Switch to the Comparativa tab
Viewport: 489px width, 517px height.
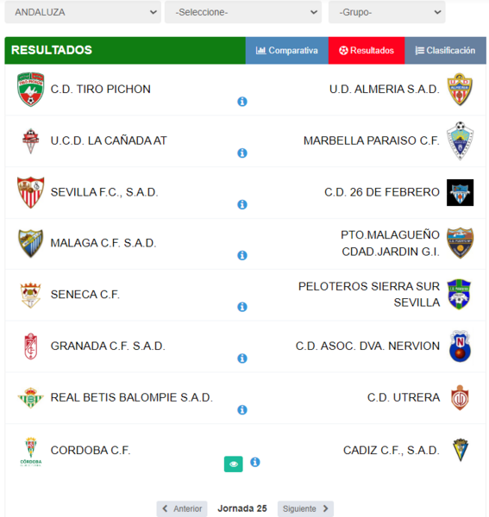pyautogui.click(x=286, y=51)
